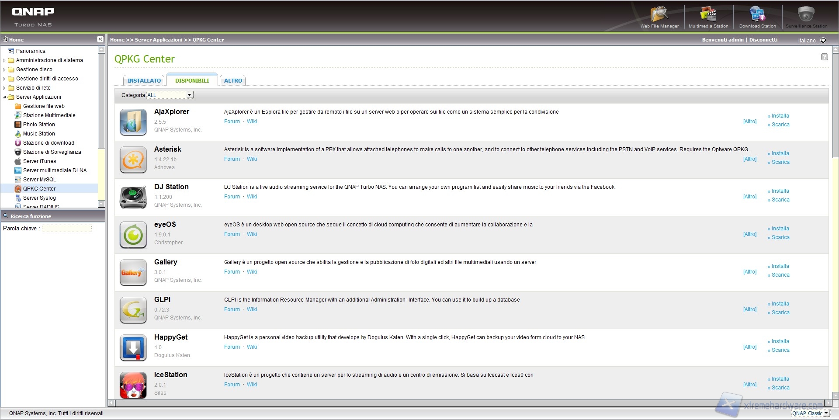Switch to the INSTALLATO tab

(144, 80)
